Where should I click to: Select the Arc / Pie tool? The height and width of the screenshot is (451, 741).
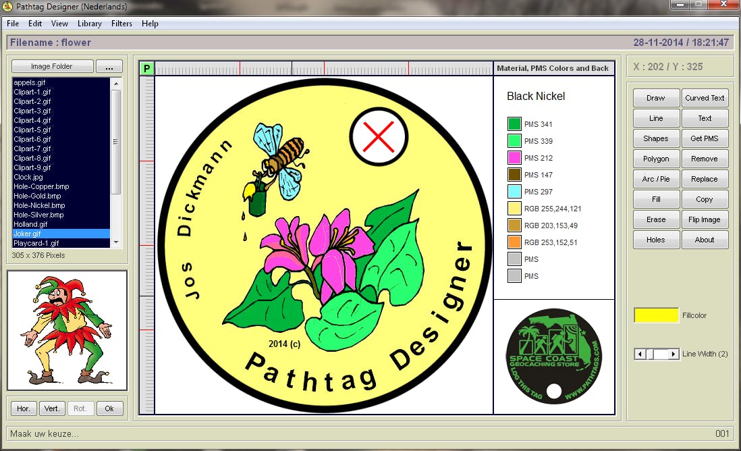click(655, 178)
